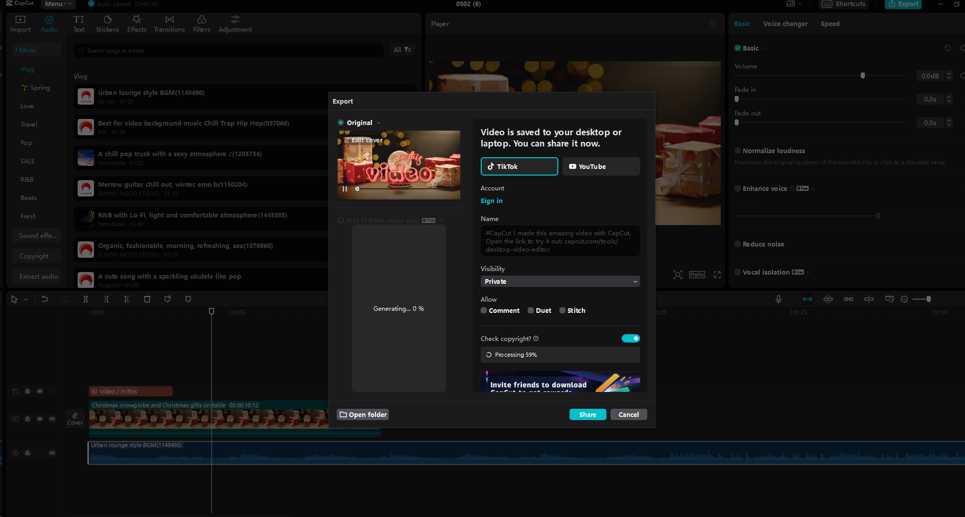Image resolution: width=965 pixels, height=517 pixels.
Task: Click the Sign in link
Action: (491, 201)
